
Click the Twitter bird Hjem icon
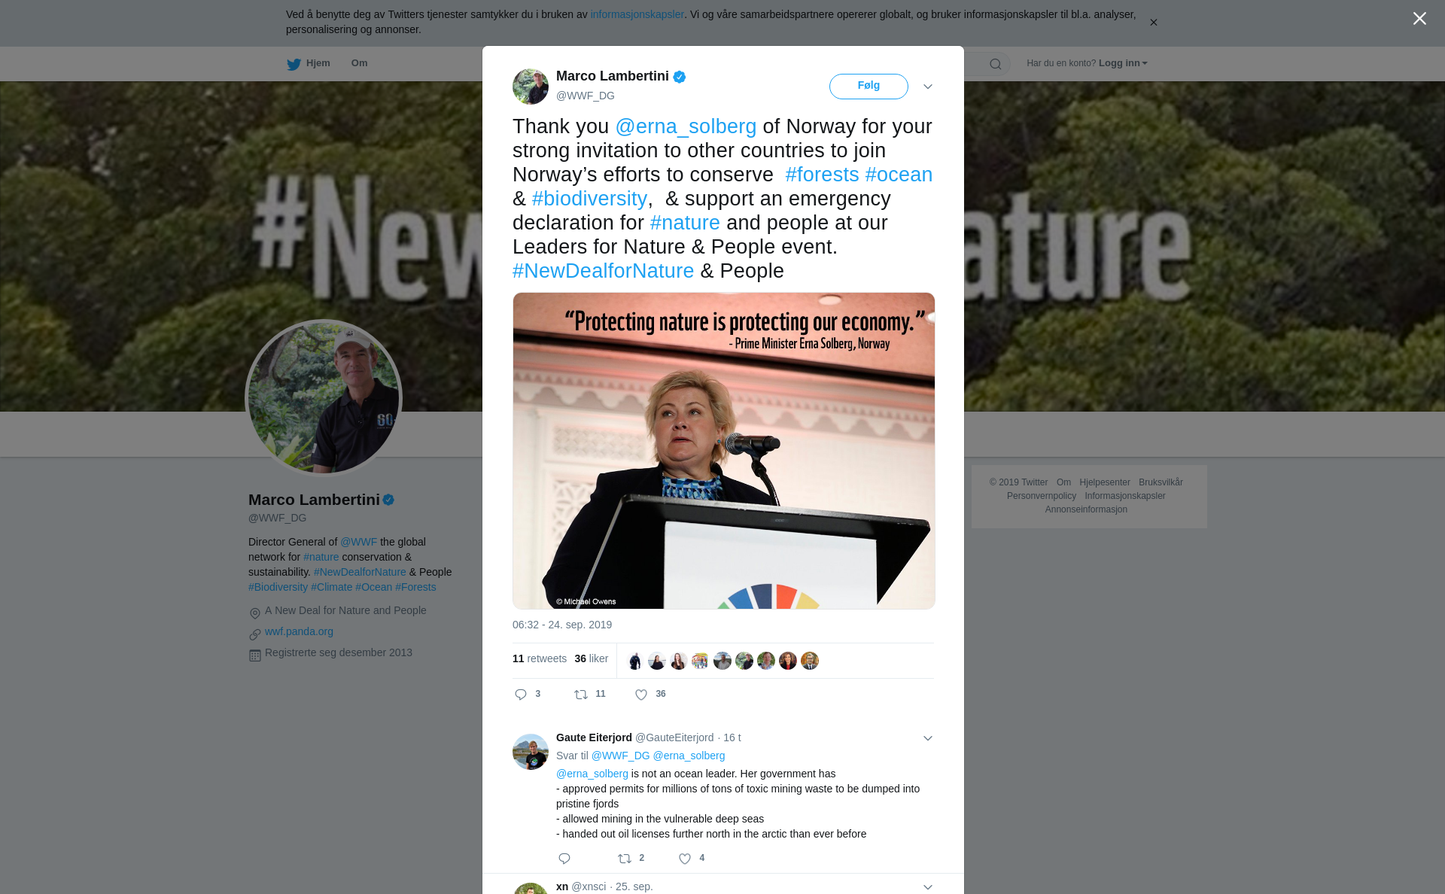pyautogui.click(x=294, y=64)
